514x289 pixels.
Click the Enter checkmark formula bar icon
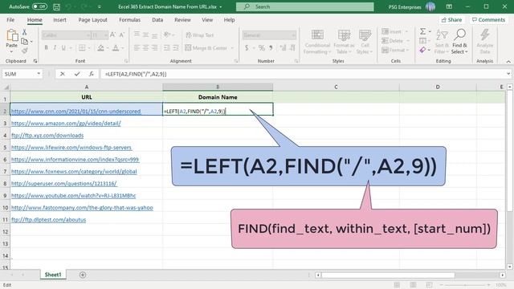[77, 74]
